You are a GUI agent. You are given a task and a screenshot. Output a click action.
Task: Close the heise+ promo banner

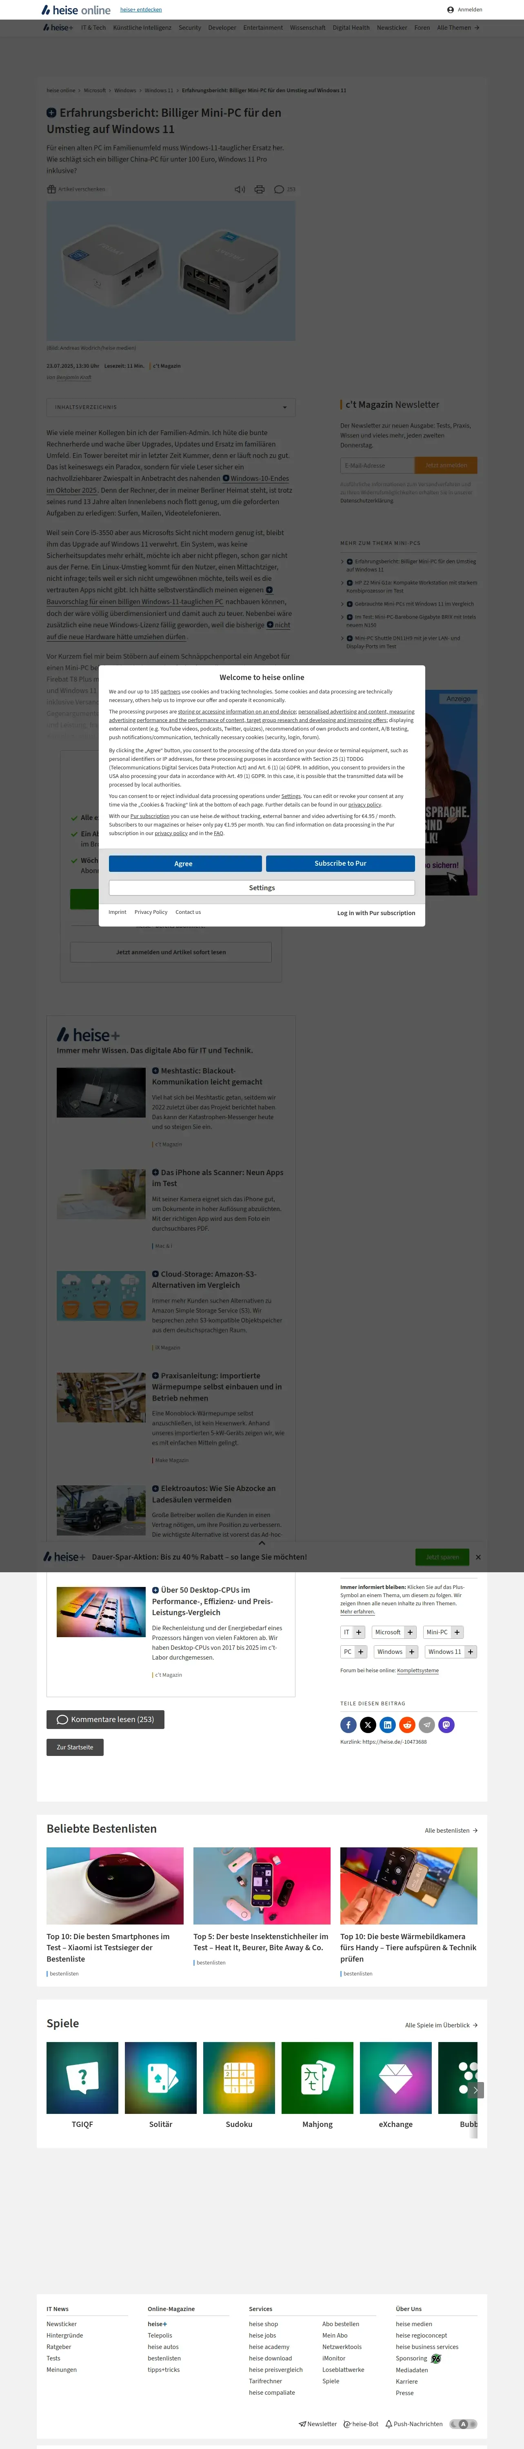(477, 1557)
